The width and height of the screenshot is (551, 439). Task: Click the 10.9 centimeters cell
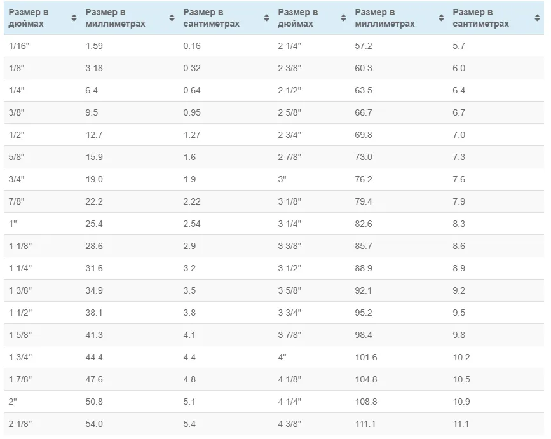tap(461, 402)
